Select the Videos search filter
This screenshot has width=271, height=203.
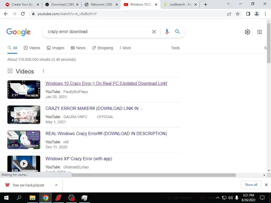coord(32,48)
